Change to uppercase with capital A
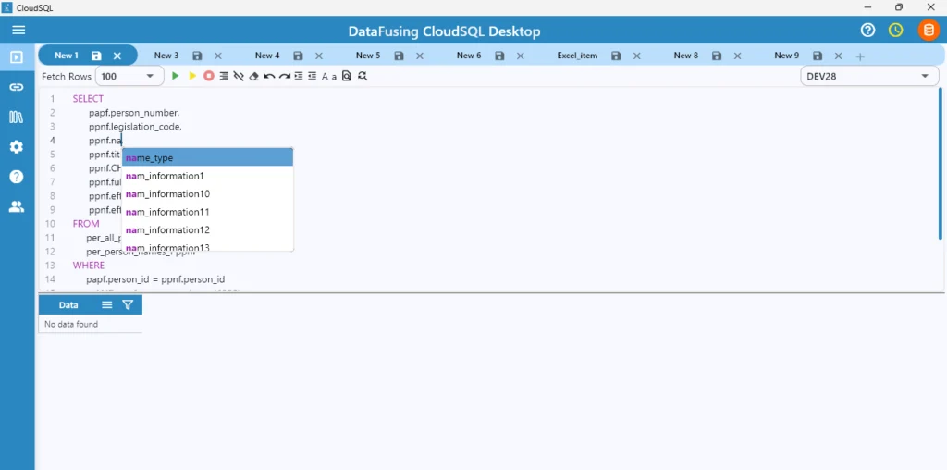 [x=325, y=77]
